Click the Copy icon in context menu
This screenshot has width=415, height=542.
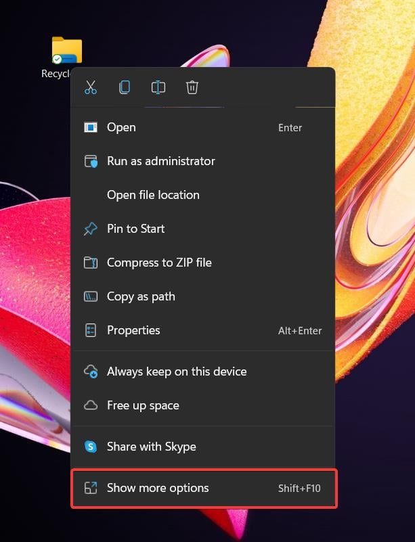click(x=125, y=87)
